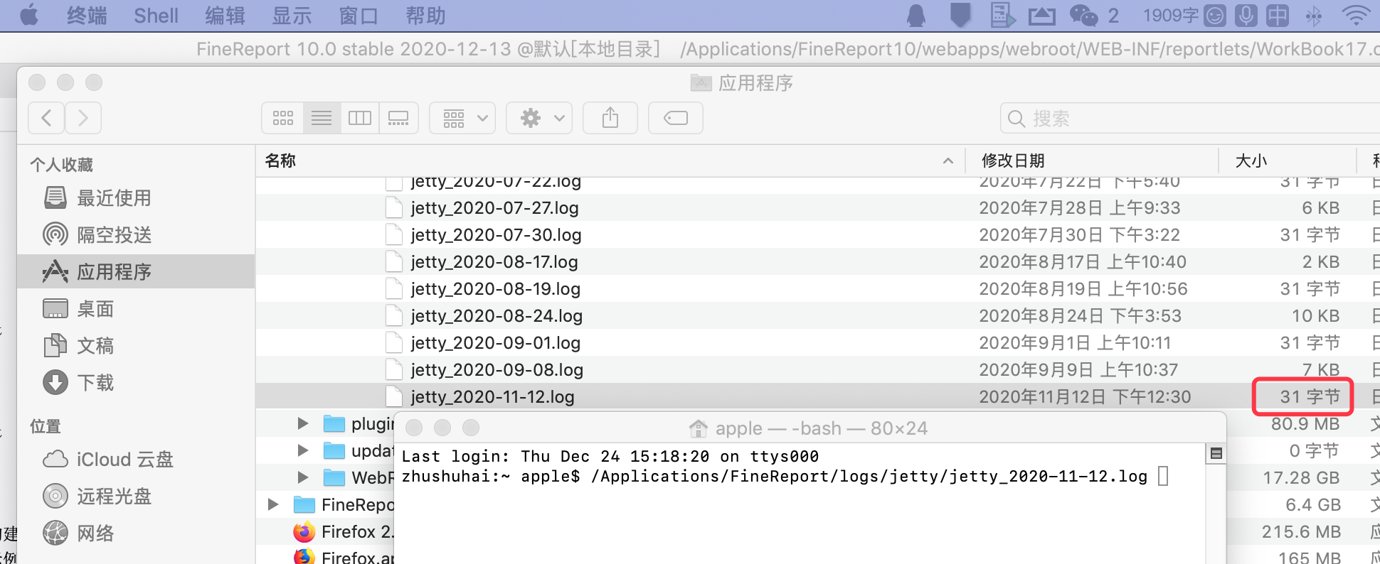Viewport: 1380px width, 564px height.
Task: Open the 编辑 menu
Action: point(225,16)
